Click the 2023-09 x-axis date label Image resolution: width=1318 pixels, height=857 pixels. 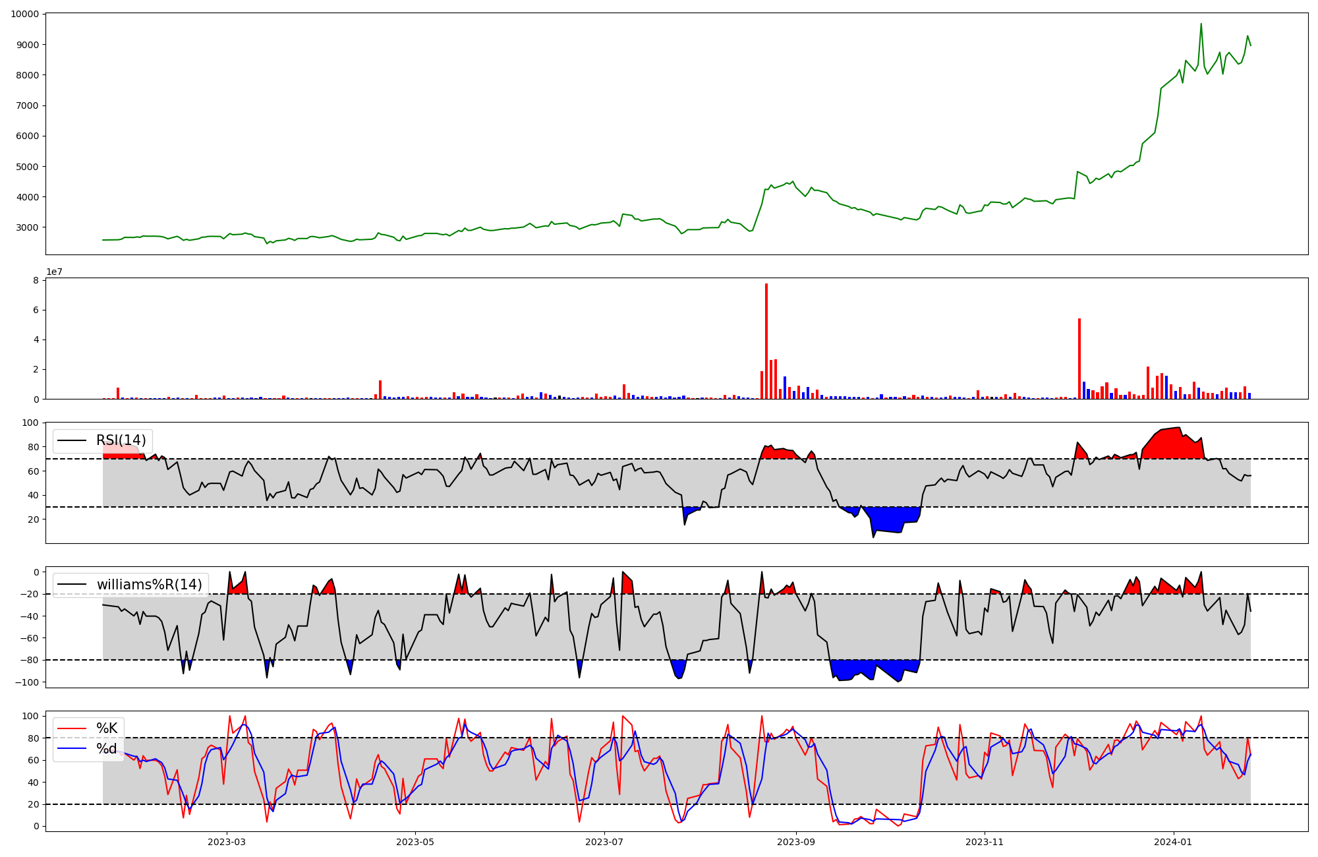click(796, 842)
